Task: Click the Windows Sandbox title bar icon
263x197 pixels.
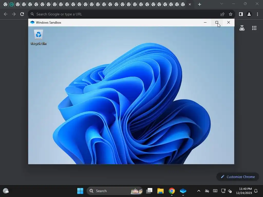Action: (32, 23)
